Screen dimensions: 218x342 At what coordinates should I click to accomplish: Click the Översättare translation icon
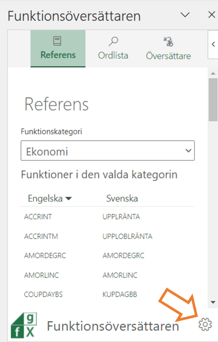168,40
